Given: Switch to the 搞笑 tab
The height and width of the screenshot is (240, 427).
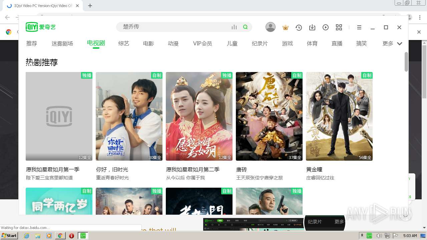Looking at the screenshot, I should click(x=362, y=44).
